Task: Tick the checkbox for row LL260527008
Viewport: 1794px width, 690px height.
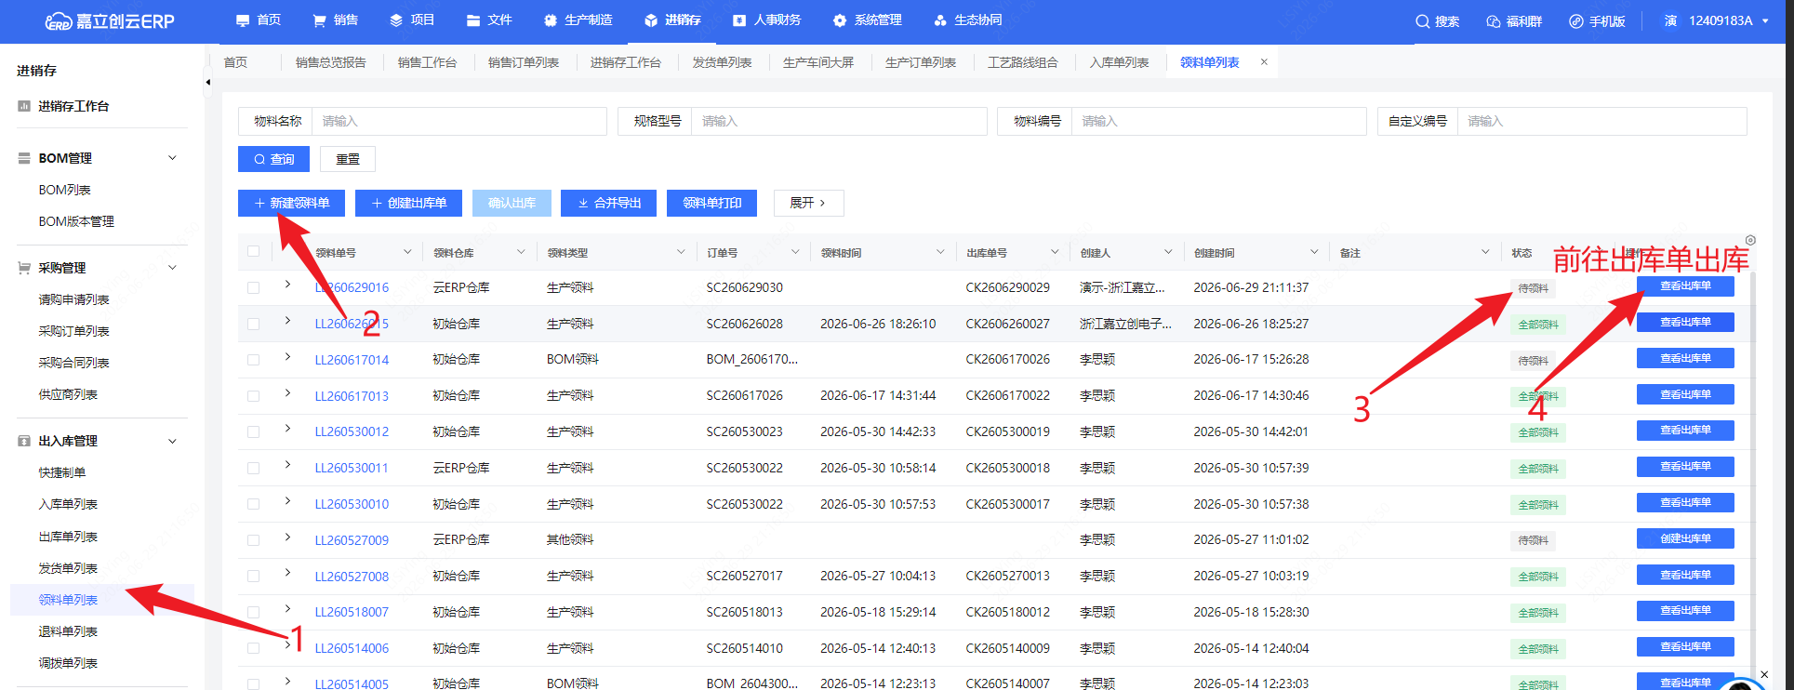Action: coord(253,576)
